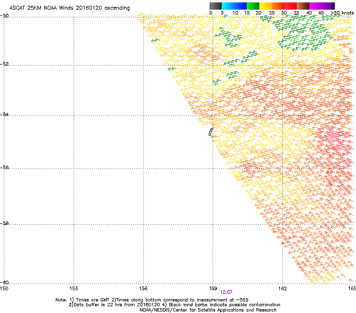The height and width of the screenshot is (313, 356).
Task: Select the yellow 20-25 knots color swatch
Action: 266,6
